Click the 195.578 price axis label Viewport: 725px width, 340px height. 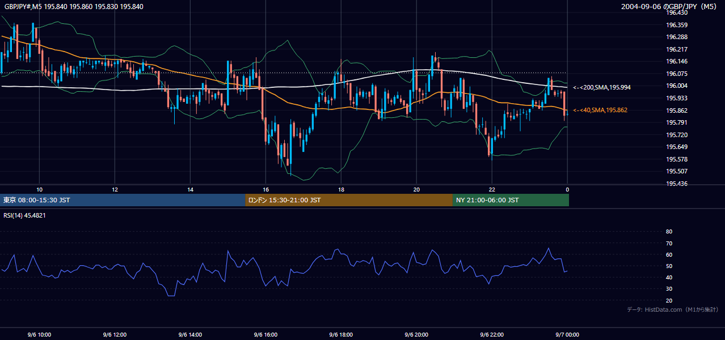click(676, 159)
